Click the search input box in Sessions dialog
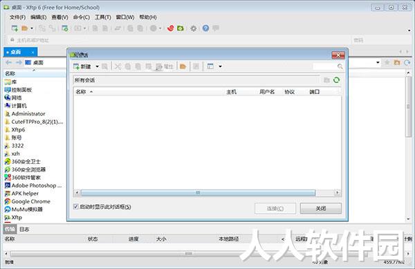Screen dimensions: 415x269 coord(325,66)
